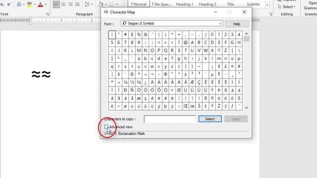317x178 pixels.
Task: Focus the Characters to copy field
Action: point(170,119)
